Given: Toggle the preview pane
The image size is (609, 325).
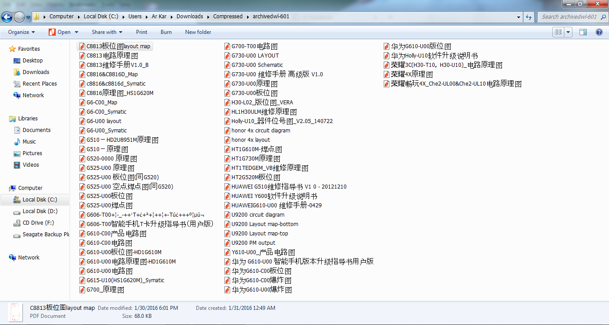Looking at the screenshot, I should click(x=583, y=32).
